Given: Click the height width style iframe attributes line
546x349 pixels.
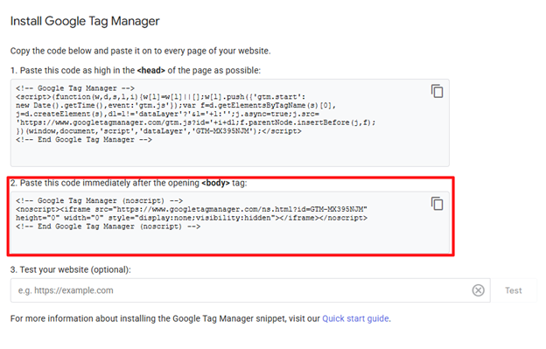Looking at the screenshot, I should pos(192,218).
